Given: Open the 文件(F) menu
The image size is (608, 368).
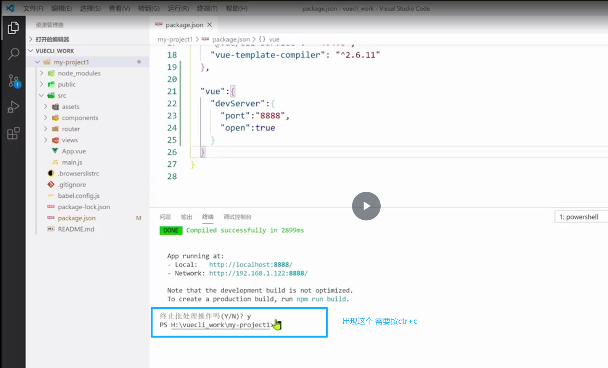Looking at the screenshot, I should [x=33, y=8].
